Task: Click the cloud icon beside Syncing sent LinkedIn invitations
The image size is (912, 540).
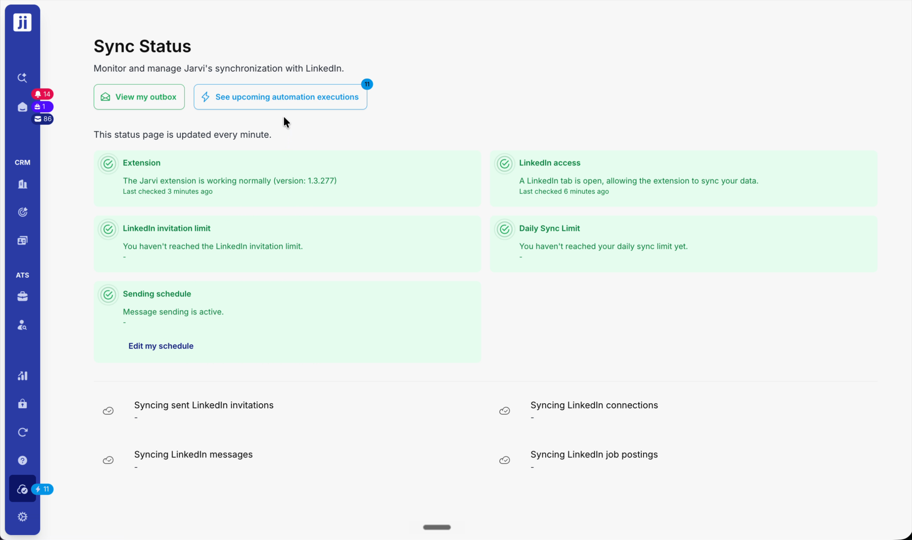Action: [108, 411]
